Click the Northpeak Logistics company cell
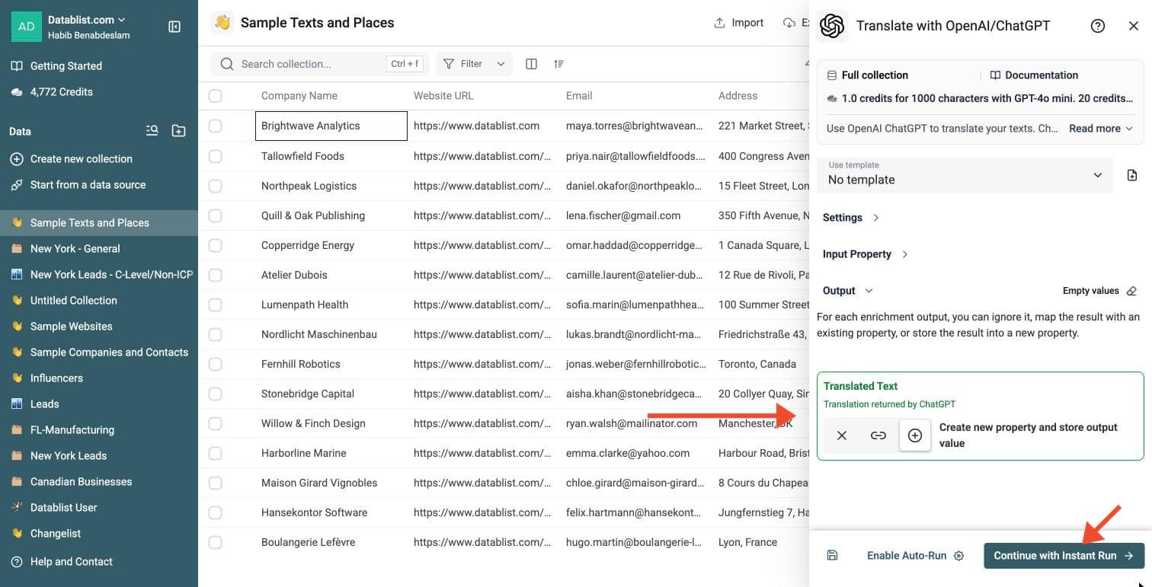Image resolution: width=1152 pixels, height=587 pixels. (331, 186)
